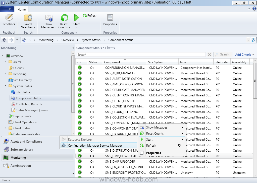Refresh view via address bar refresh icon
This screenshot has height=183, width=257.
click(253, 40)
